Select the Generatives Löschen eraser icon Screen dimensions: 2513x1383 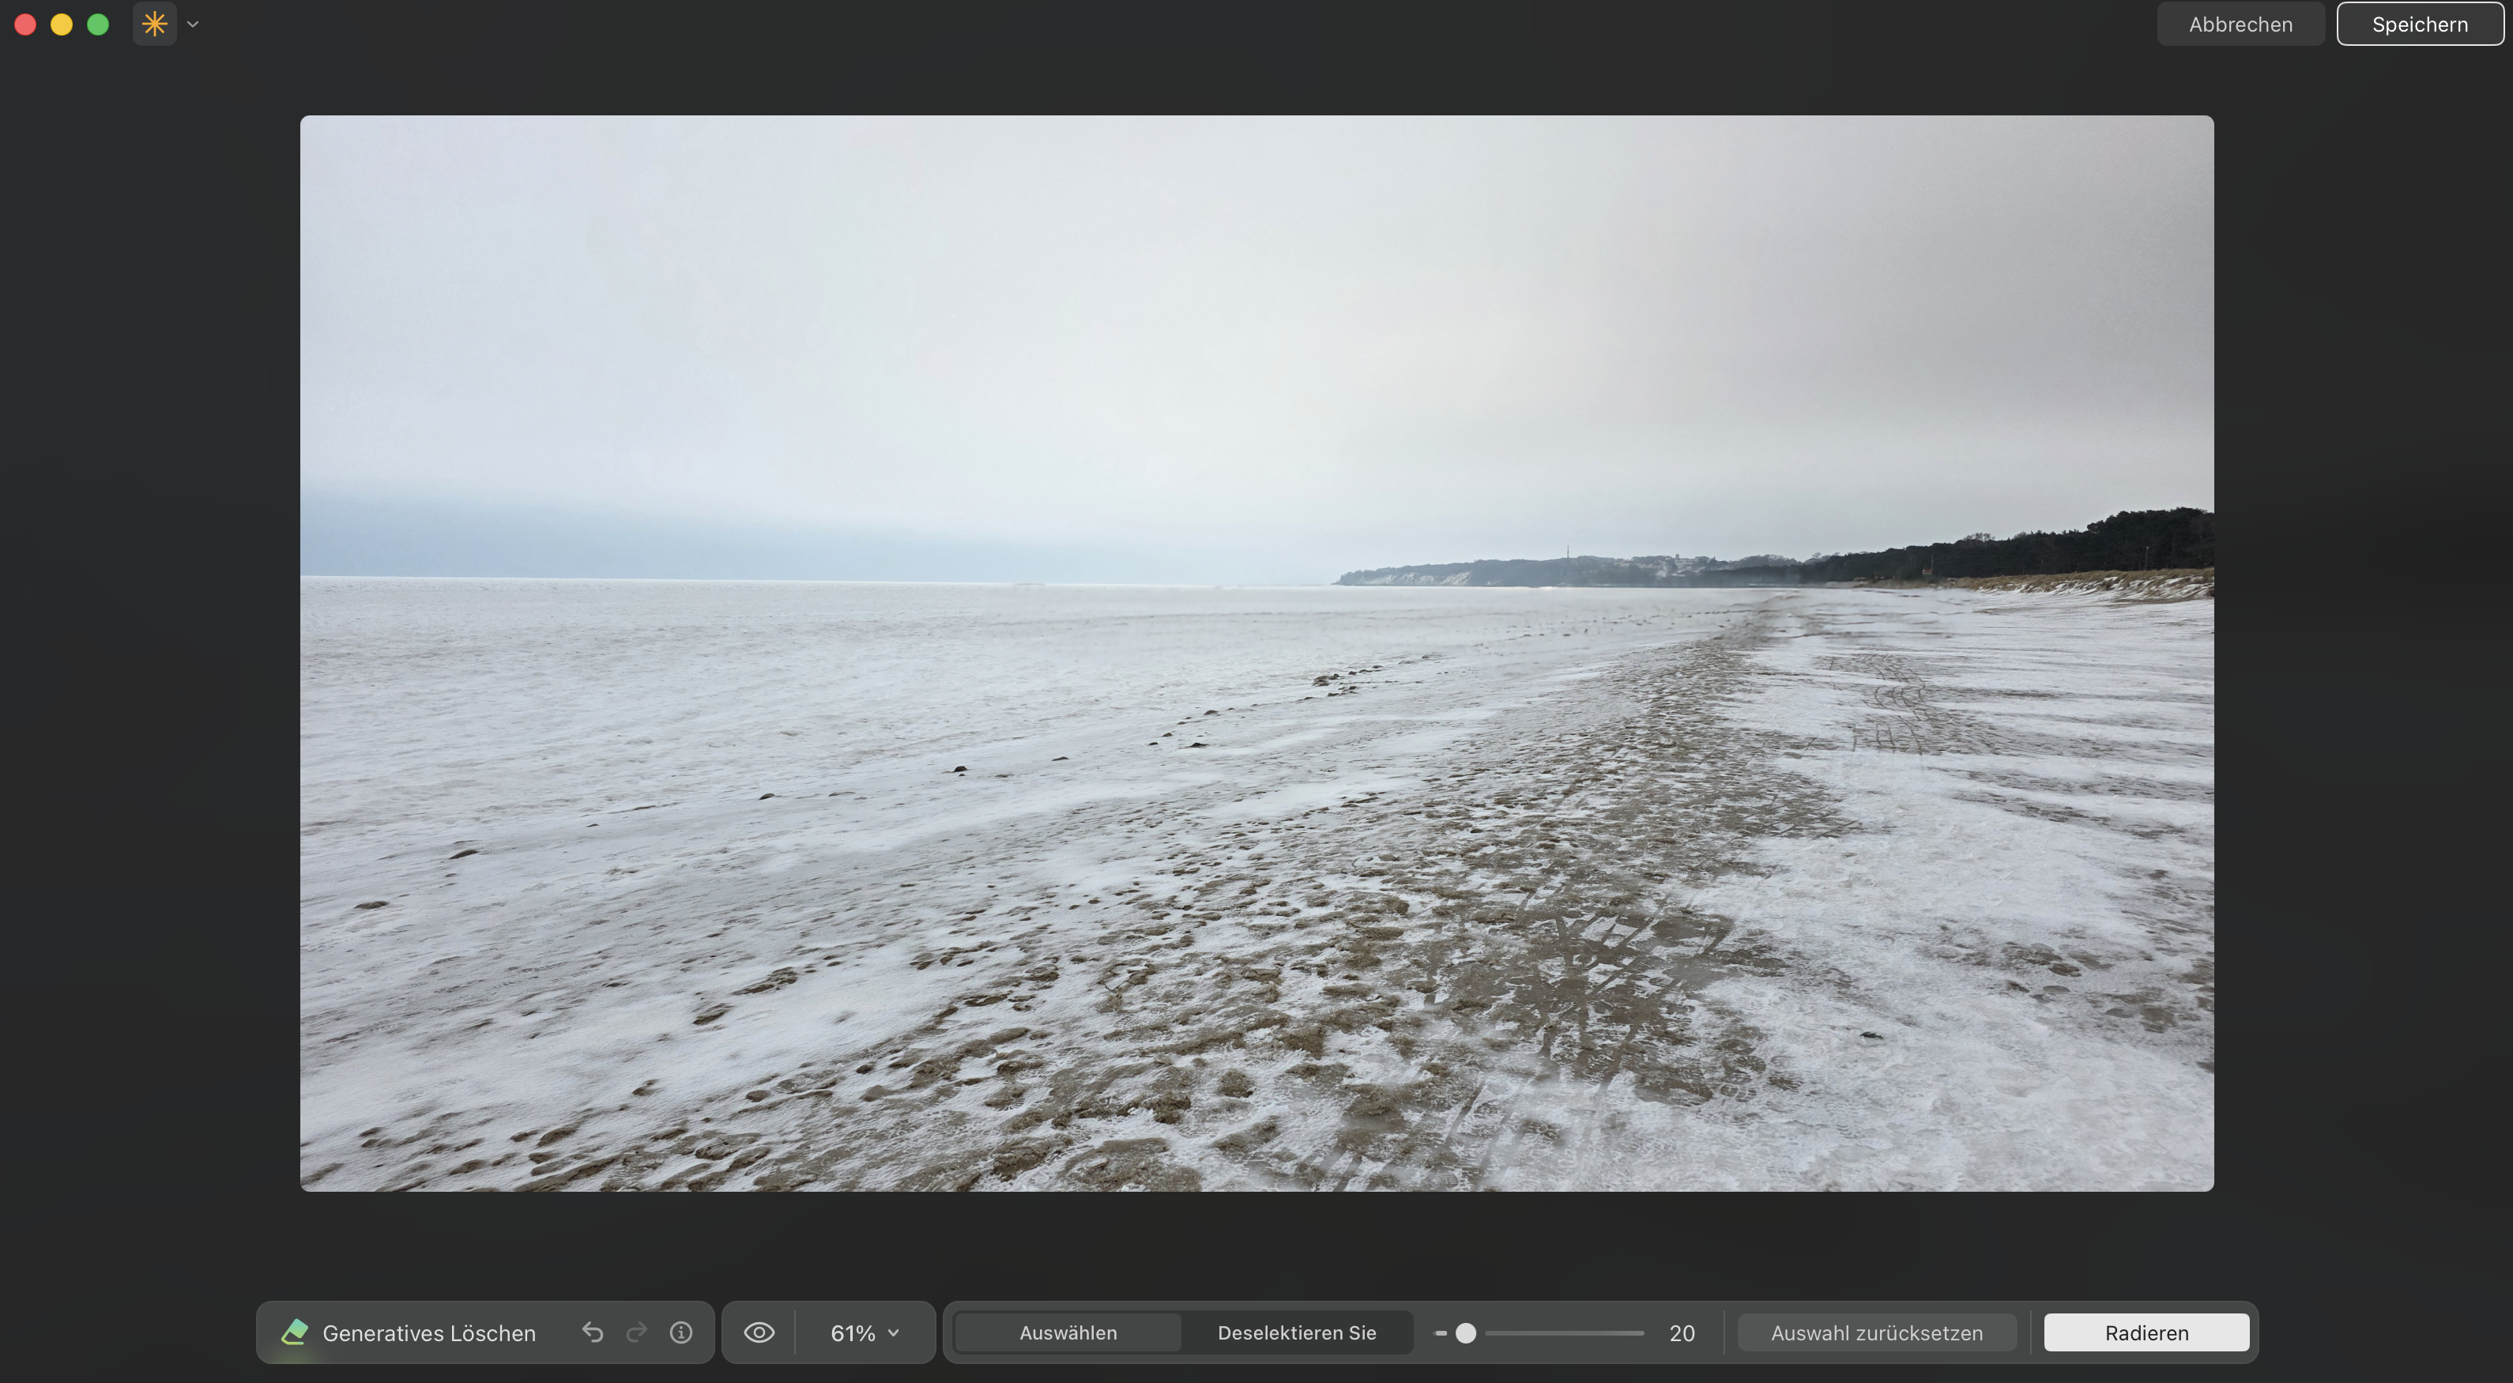click(295, 1332)
